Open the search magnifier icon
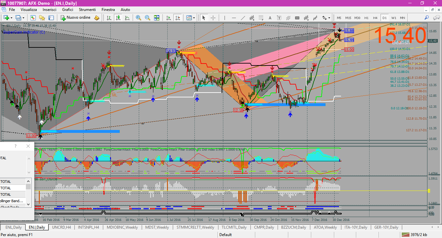The width and height of the screenshot is (442, 238). coord(427,18)
